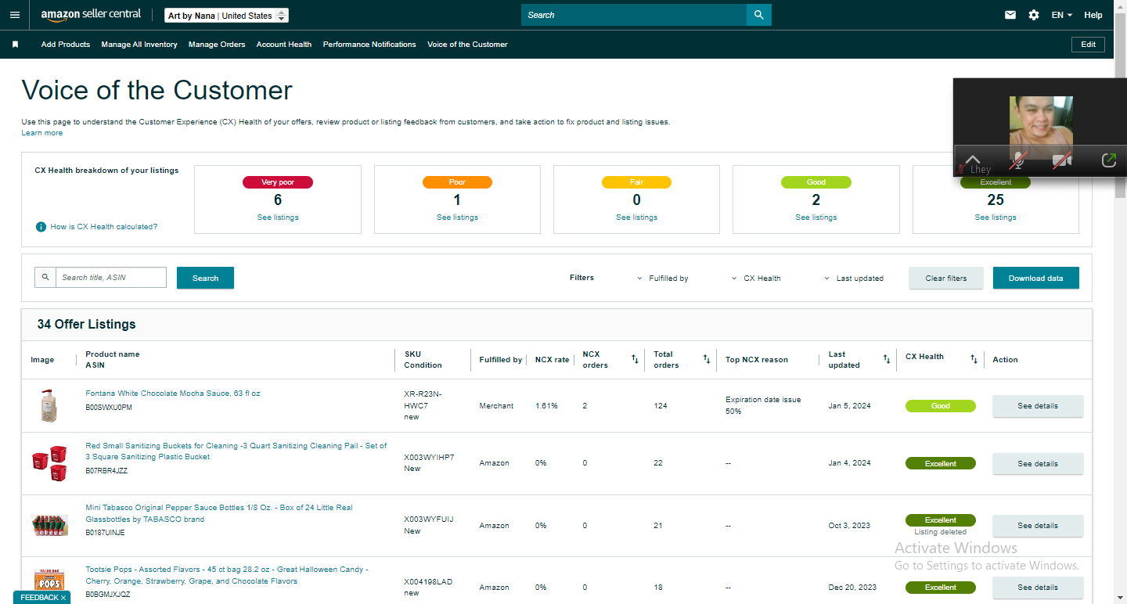This screenshot has width=1127, height=604.
Task: Open Red Small Sanitizing Buckets listing
Action: click(x=236, y=451)
